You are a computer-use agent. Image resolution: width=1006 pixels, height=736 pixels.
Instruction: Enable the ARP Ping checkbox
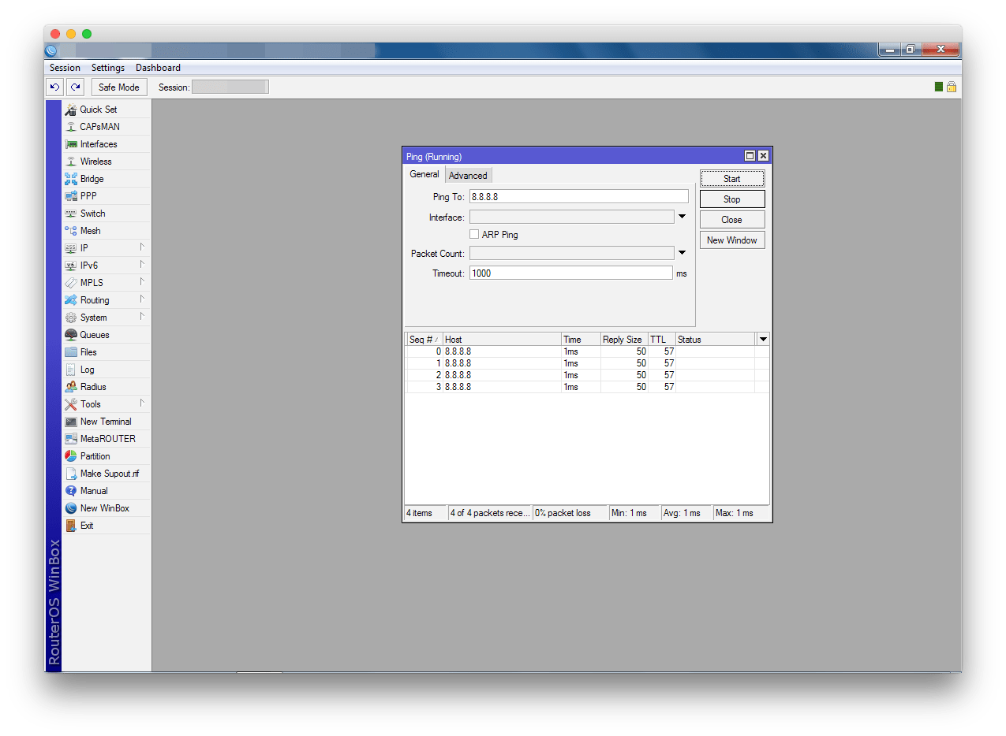click(x=474, y=235)
